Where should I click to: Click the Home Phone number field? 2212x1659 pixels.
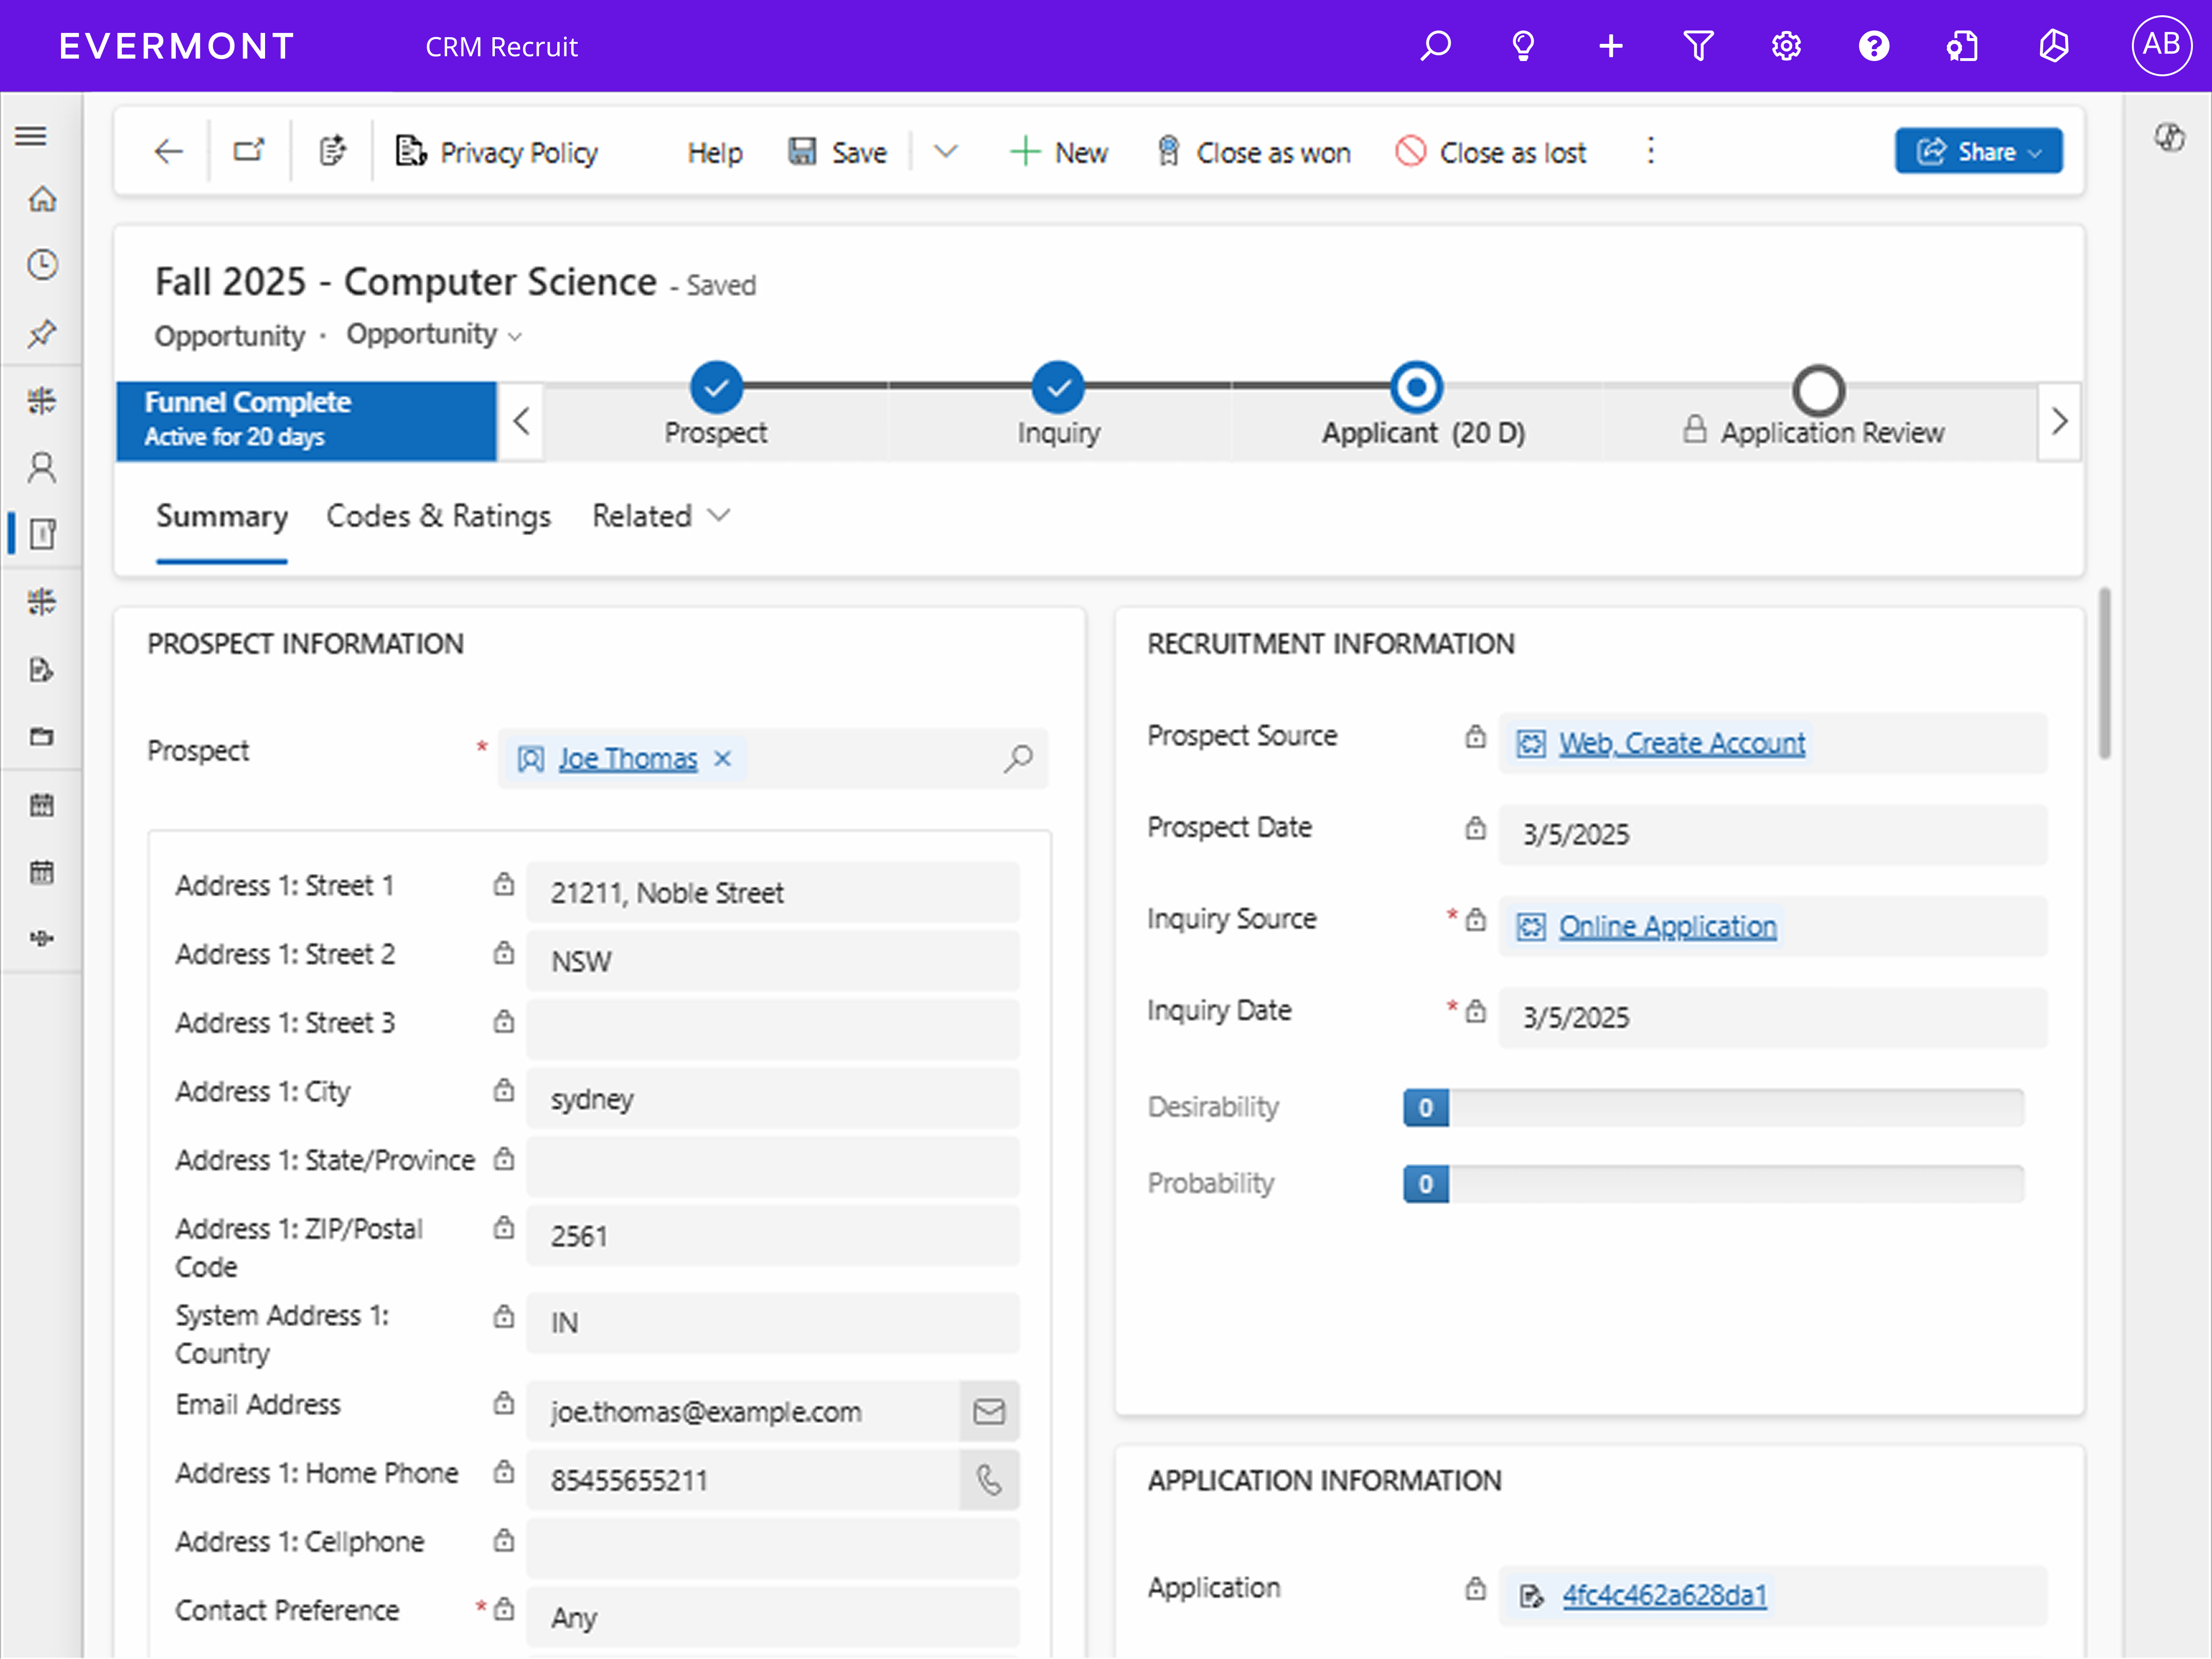click(x=743, y=1480)
